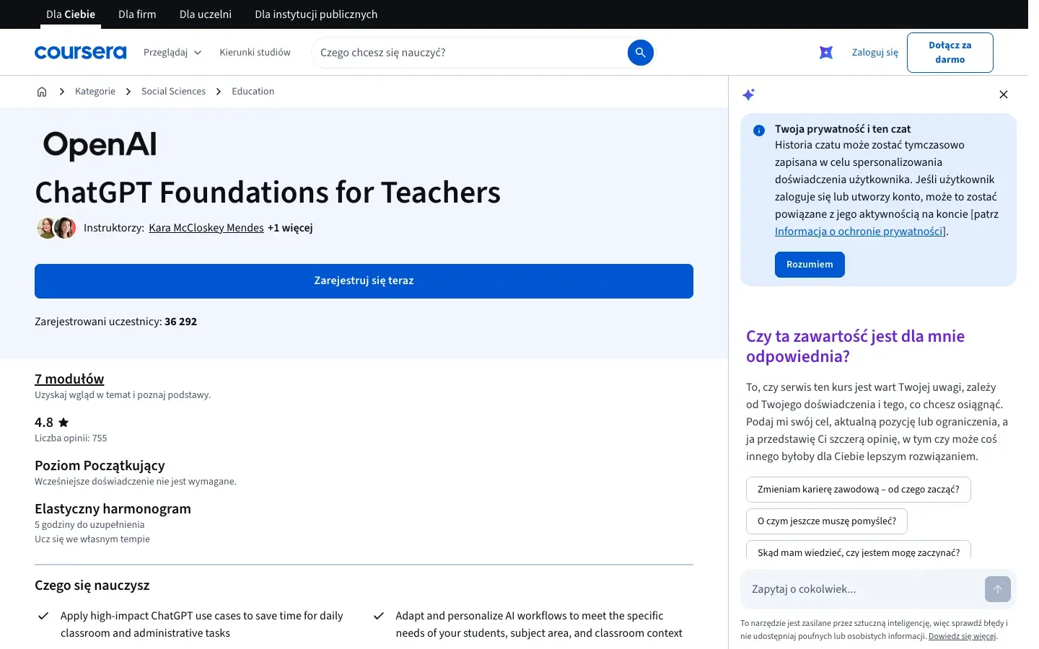This screenshot has width=1039, height=649.
Task: Go to home via breadcrumb house icon
Action: [x=42, y=92]
